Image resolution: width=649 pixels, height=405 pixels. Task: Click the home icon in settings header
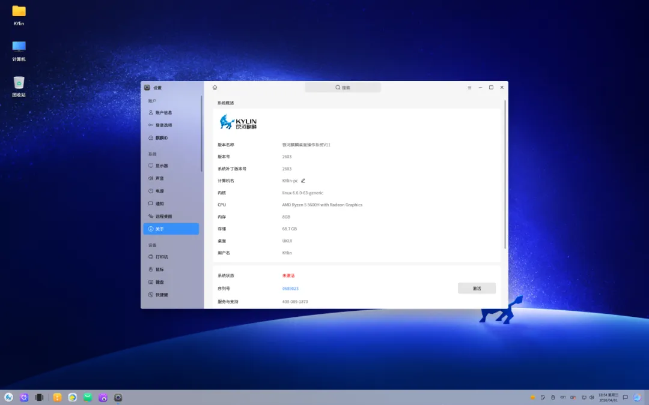(215, 87)
